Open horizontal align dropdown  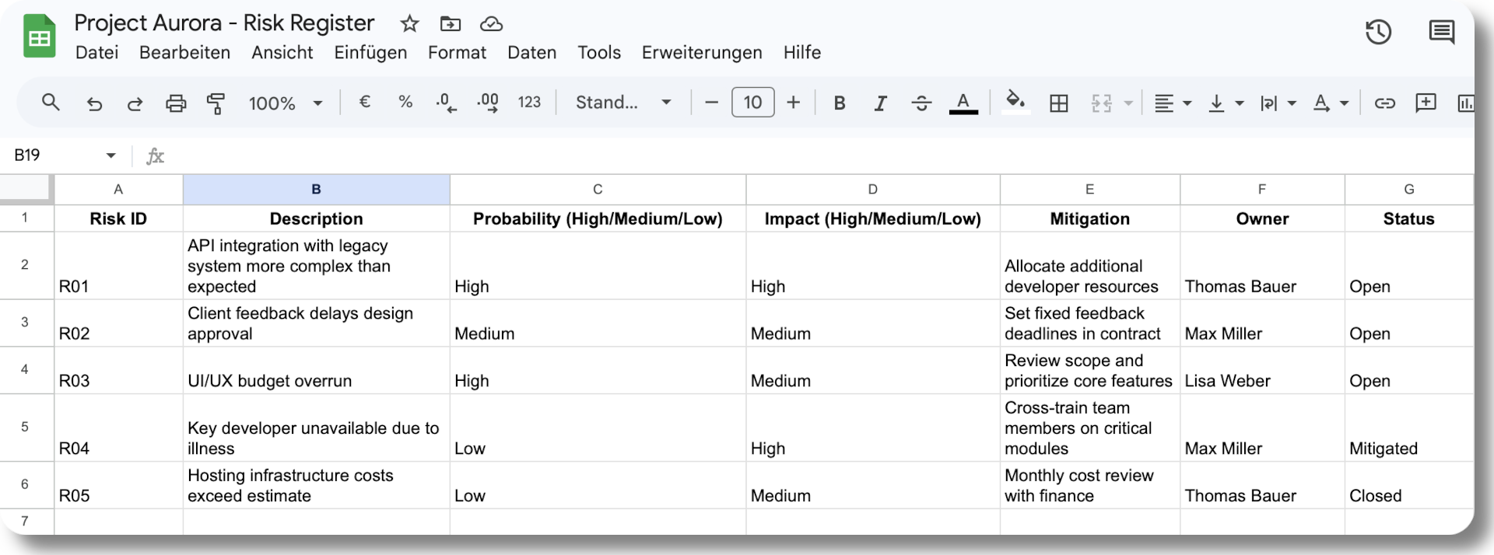tap(1173, 103)
